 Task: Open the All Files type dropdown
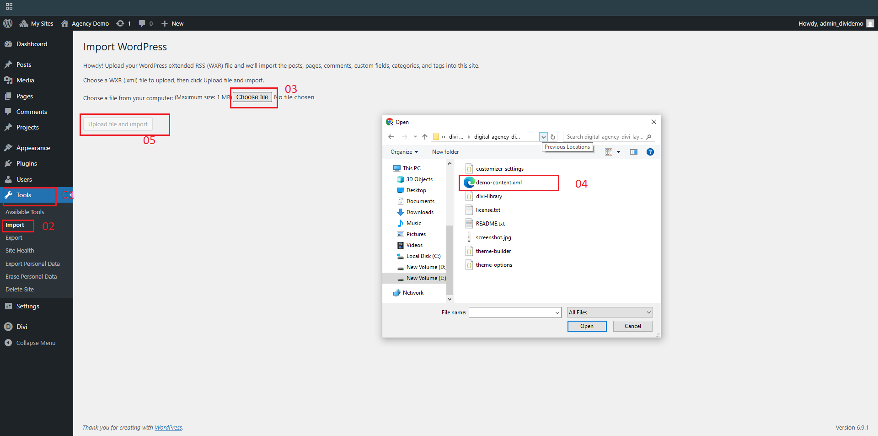(x=610, y=312)
